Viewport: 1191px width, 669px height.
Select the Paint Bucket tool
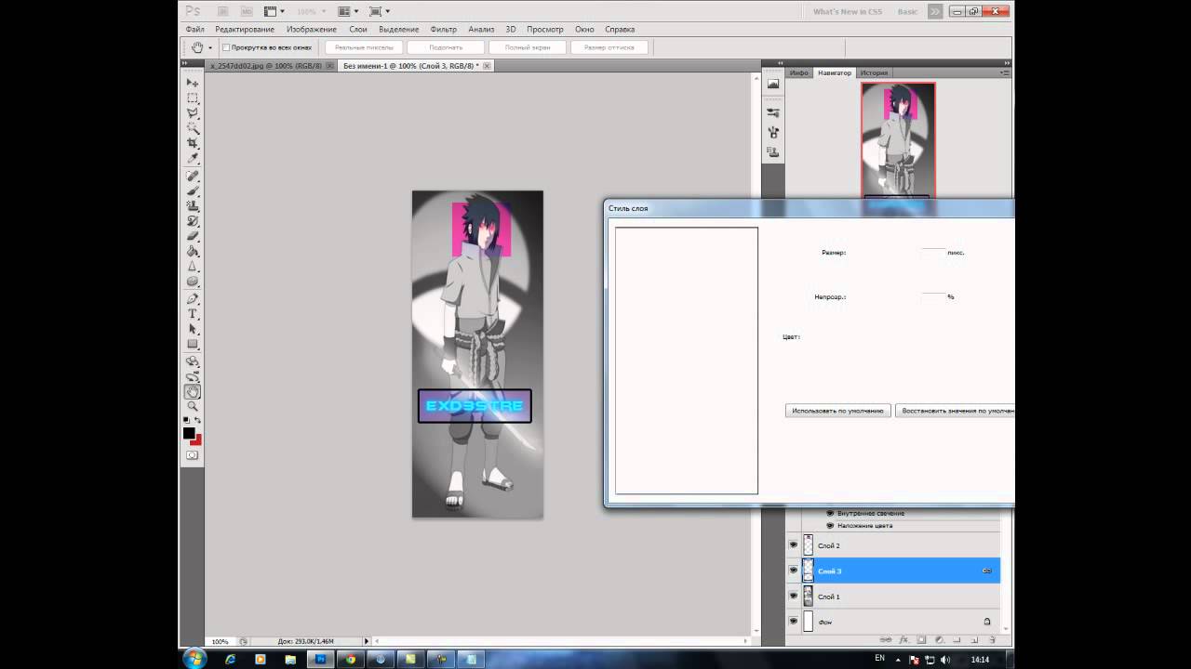(193, 251)
